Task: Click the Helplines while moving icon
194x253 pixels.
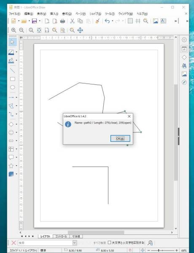Action: 138,21
